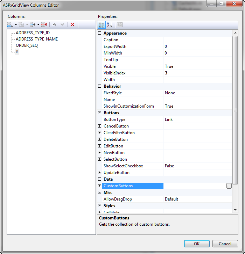245x254 pixels.
Task: Expand the UpdateButton property
Action: (100, 173)
